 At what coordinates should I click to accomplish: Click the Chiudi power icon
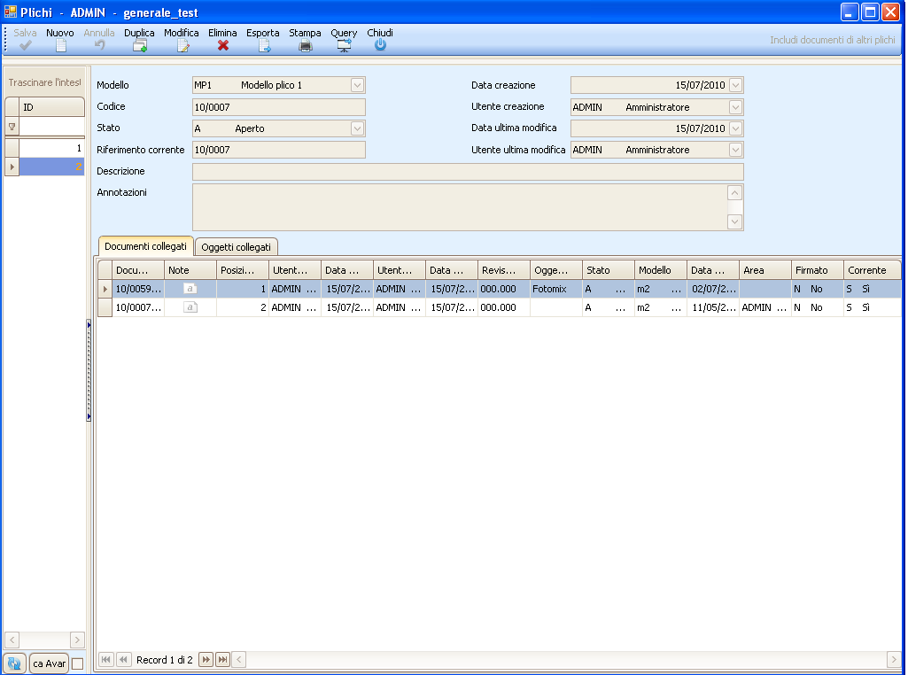pyautogui.click(x=380, y=45)
